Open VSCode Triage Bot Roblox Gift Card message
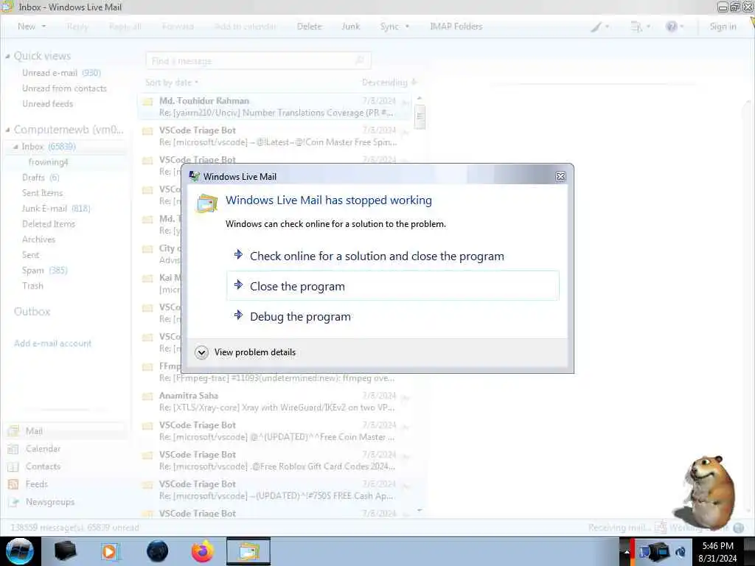Viewport: 755px width, 566px height. coord(274,461)
